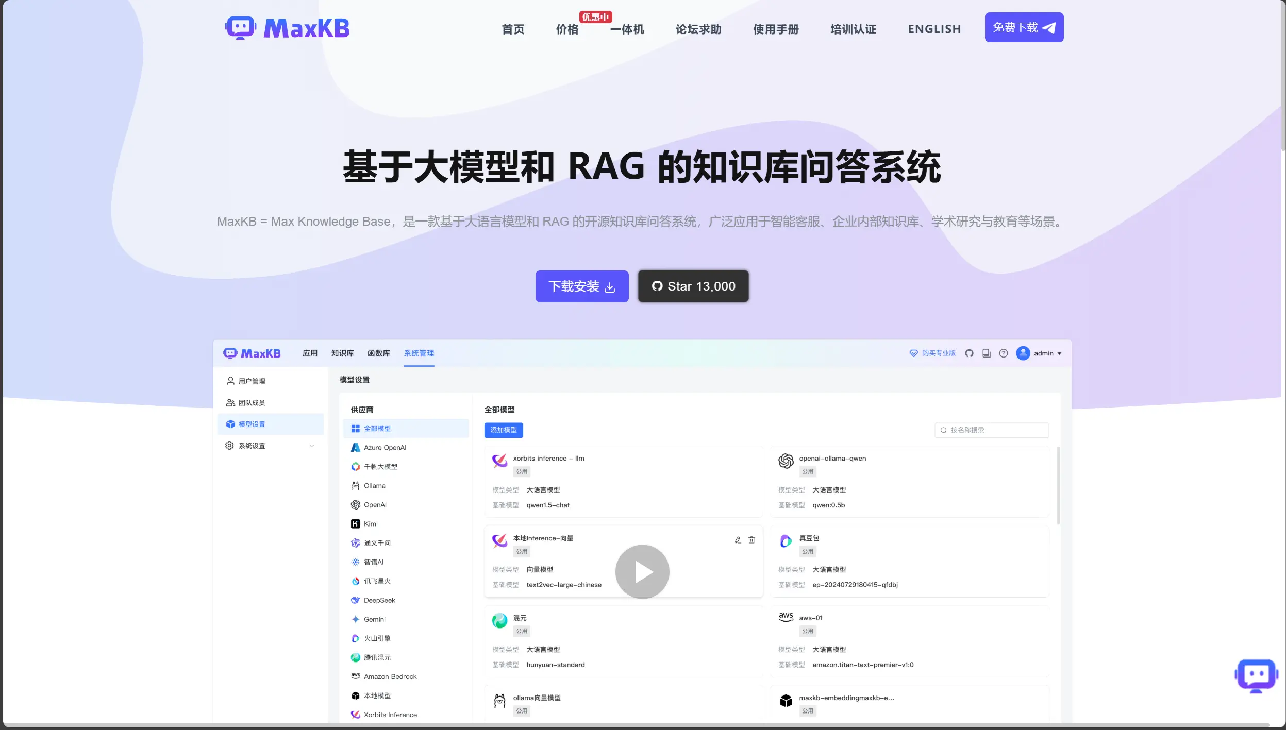Click the GitHub icon in the app toolbar
The image size is (1286, 730).
point(969,353)
